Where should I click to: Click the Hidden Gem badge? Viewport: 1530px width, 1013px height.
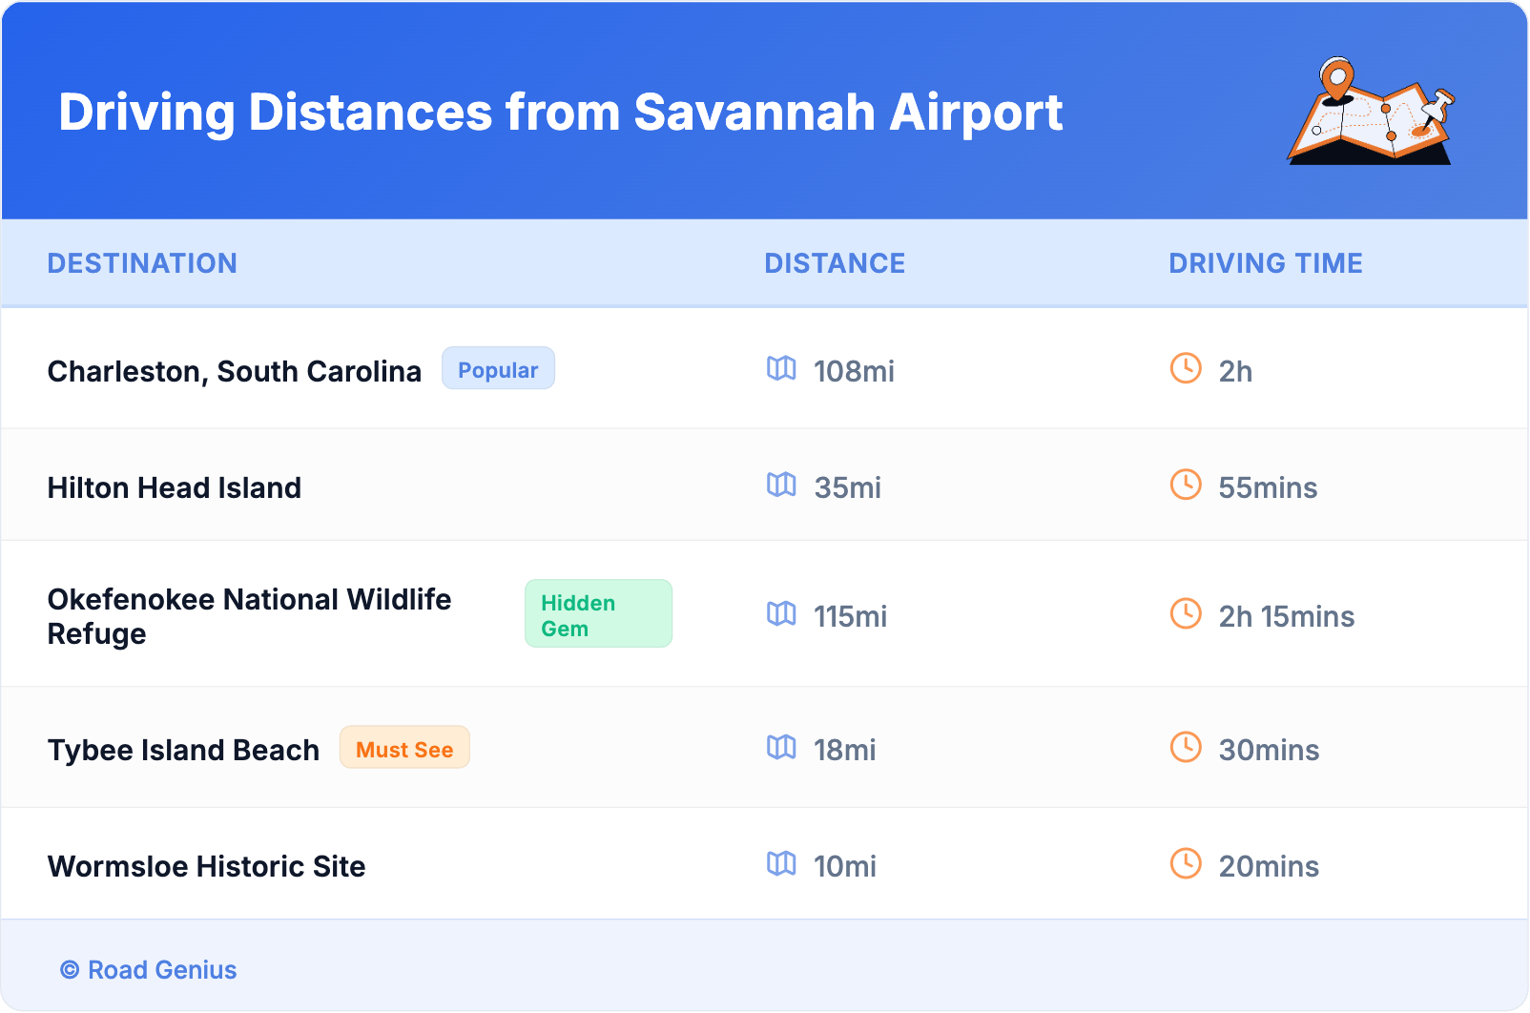598,613
